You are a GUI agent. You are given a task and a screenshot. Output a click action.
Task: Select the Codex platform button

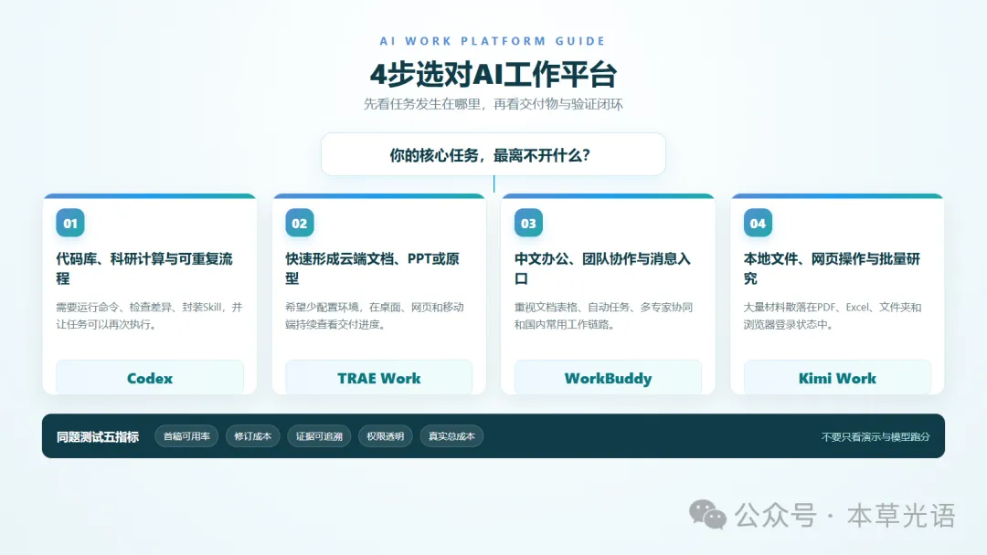coord(150,378)
